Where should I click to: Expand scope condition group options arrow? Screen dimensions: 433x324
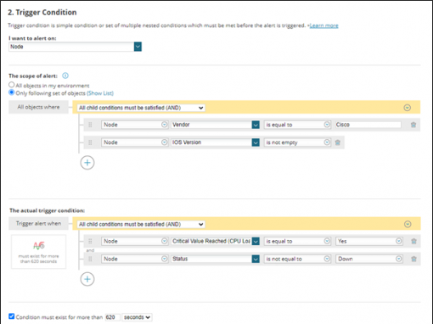408,108
